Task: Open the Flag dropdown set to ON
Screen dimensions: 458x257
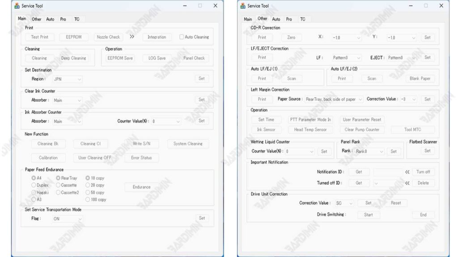Action: click(x=67, y=218)
